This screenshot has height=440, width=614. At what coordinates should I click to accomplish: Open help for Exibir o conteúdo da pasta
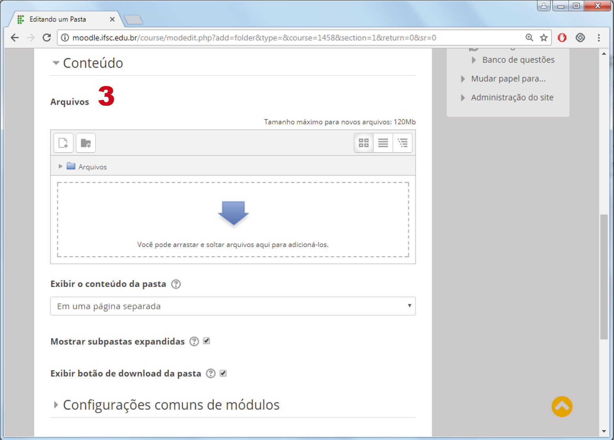[176, 284]
